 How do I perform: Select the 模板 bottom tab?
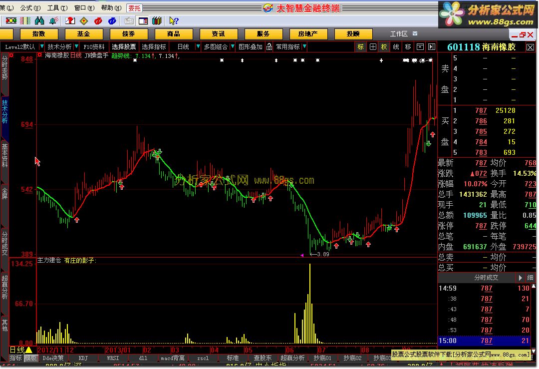click(x=30, y=358)
